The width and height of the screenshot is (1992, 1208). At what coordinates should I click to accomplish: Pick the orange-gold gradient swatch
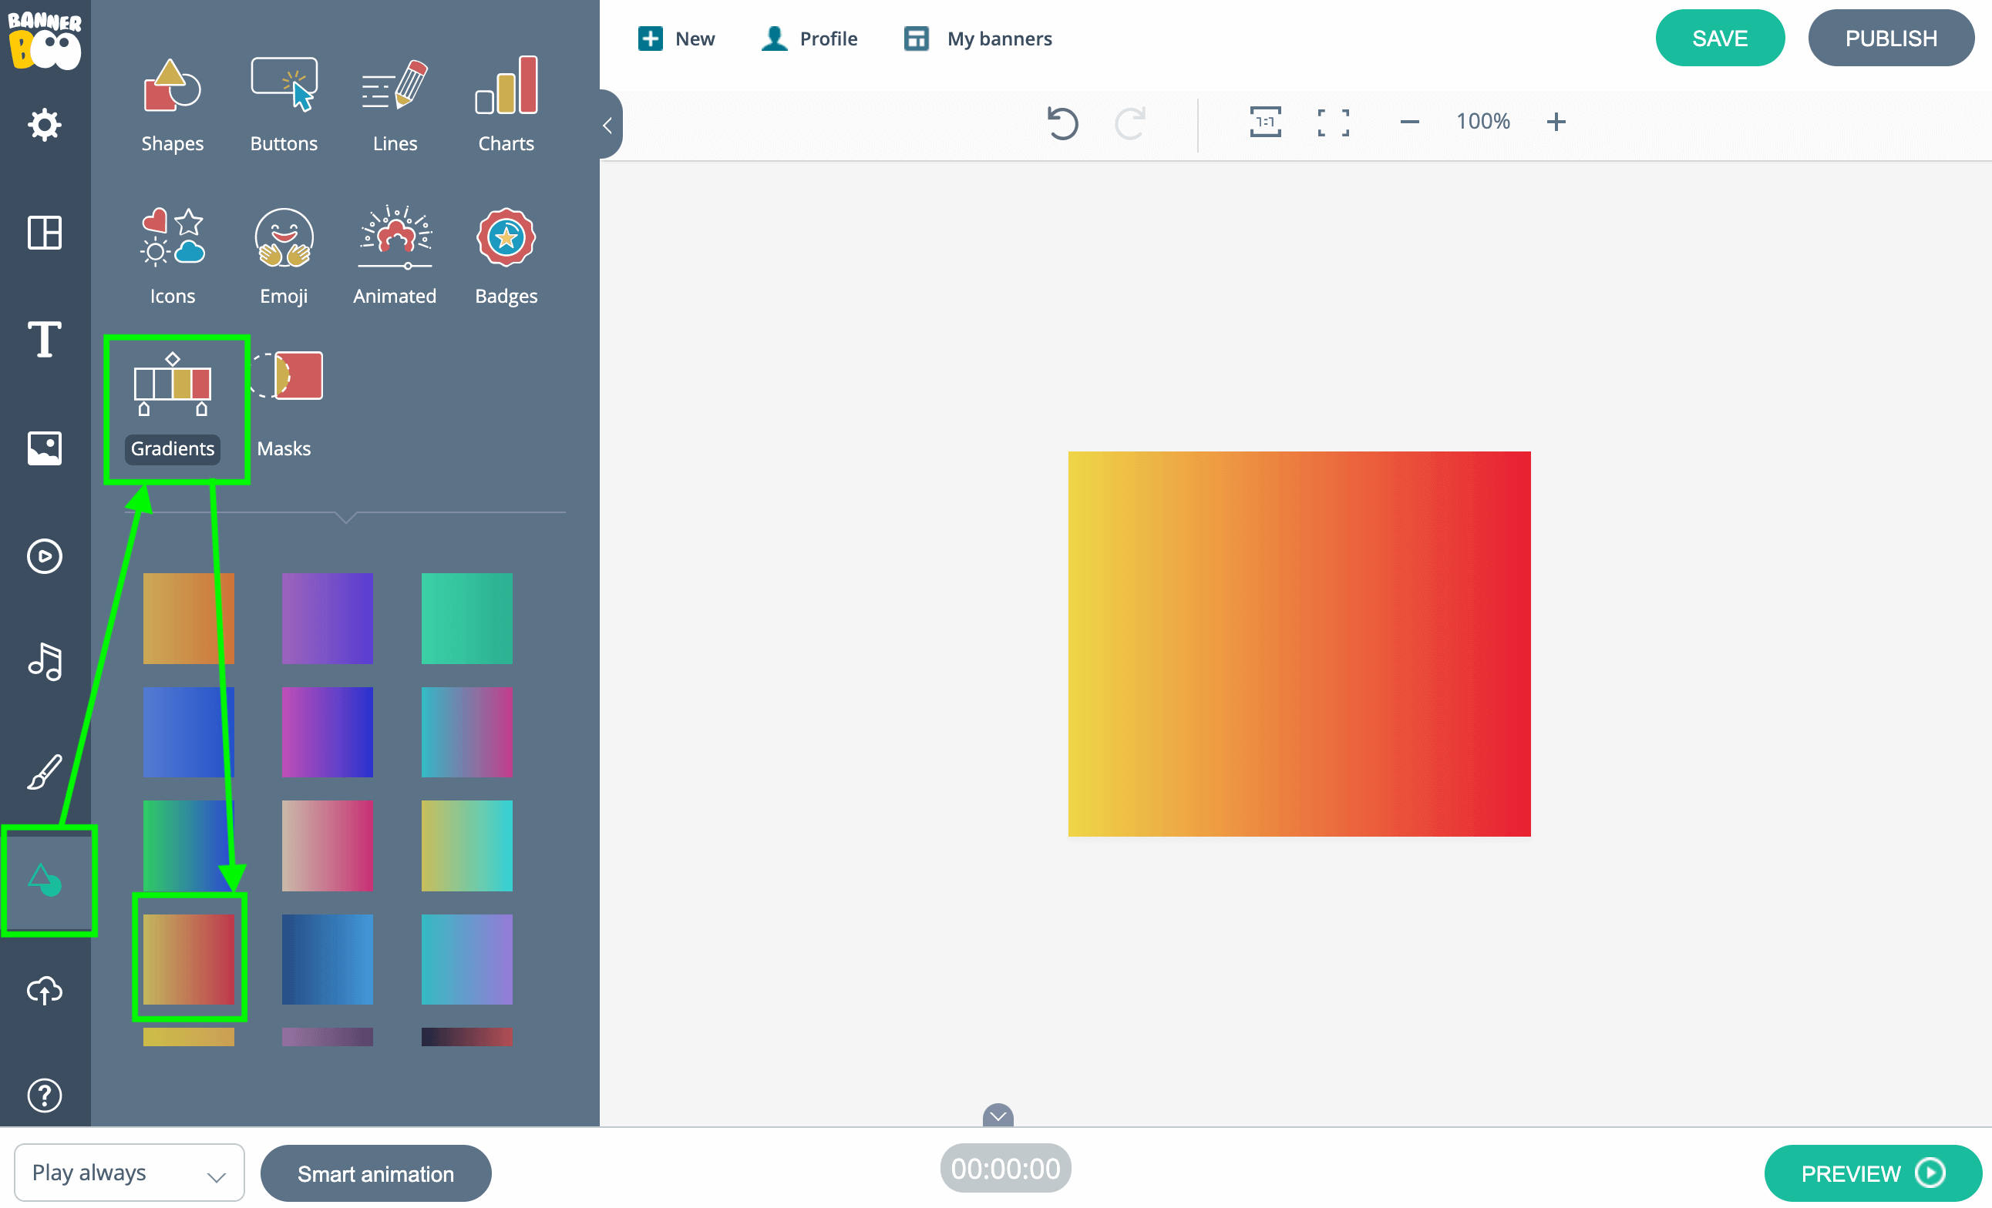(x=188, y=618)
